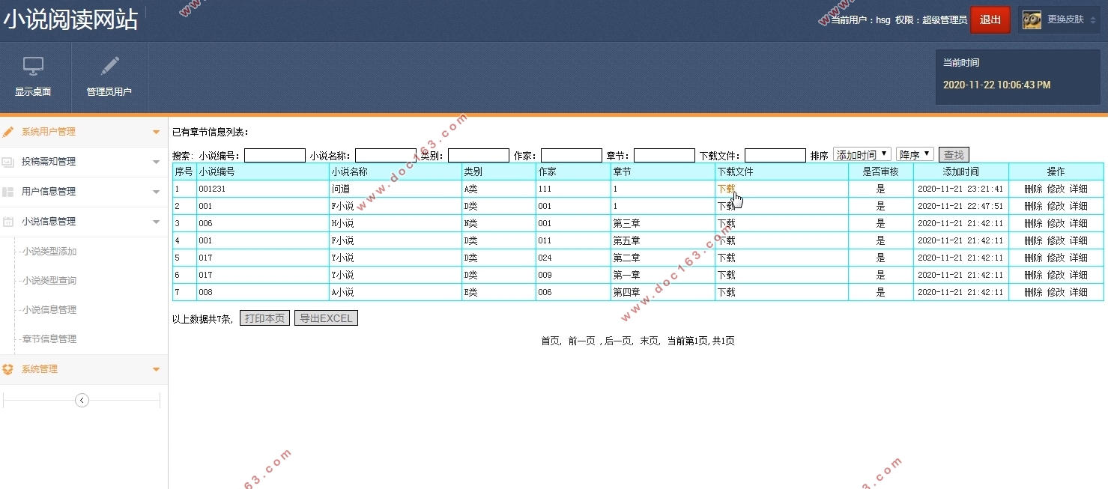Delete row 1 问道 with 删除

click(x=1033, y=189)
